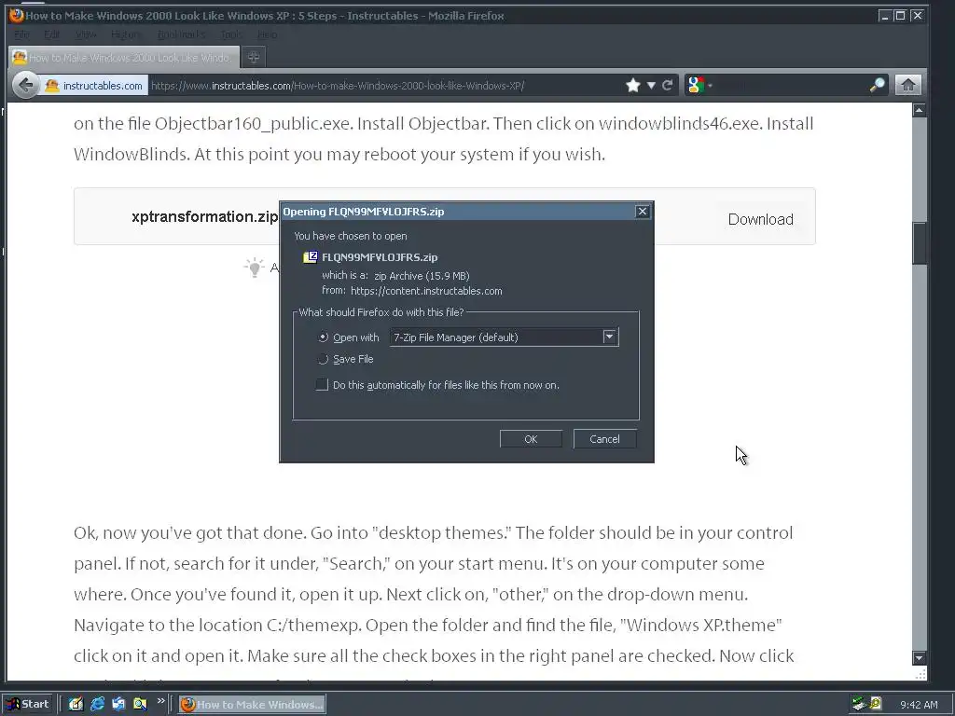Click the https://content.instructables.com source text
This screenshot has height=716, width=955.
(426, 291)
